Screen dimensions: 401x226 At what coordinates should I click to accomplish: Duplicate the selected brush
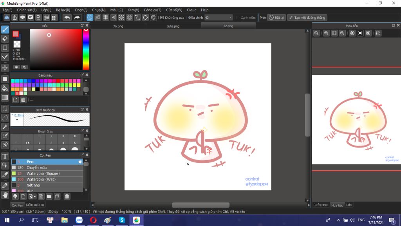click(x=57, y=197)
